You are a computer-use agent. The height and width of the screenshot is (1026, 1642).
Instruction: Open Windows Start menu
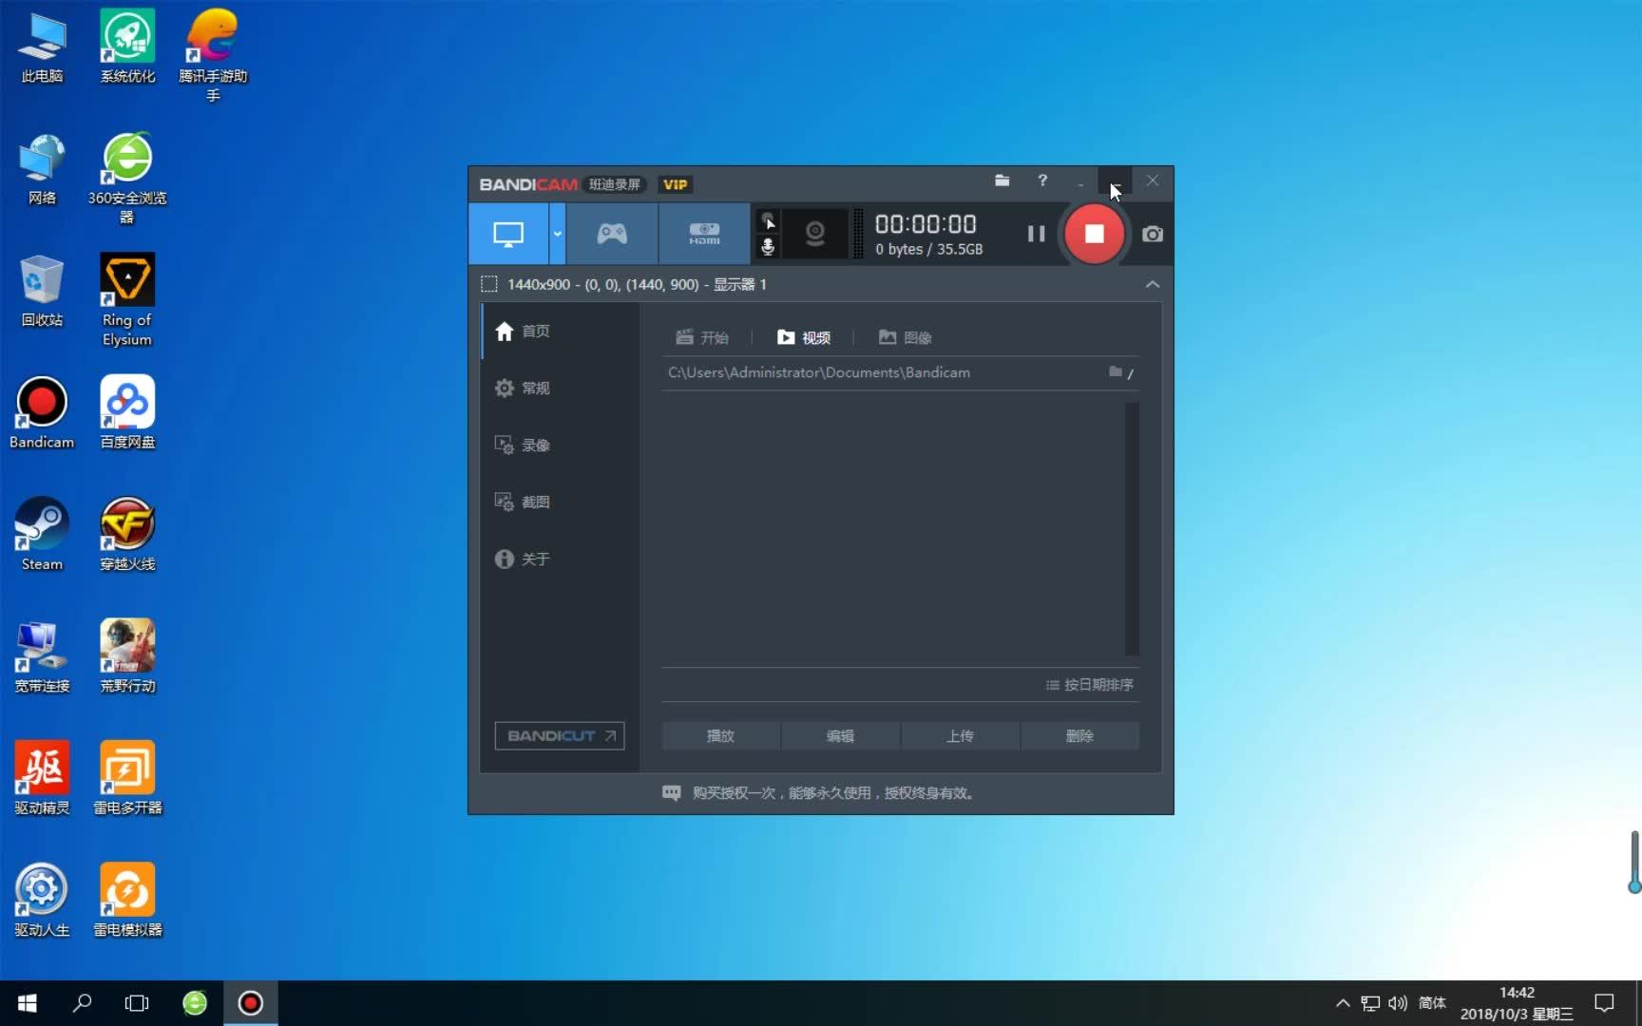tap(27, 1003)
